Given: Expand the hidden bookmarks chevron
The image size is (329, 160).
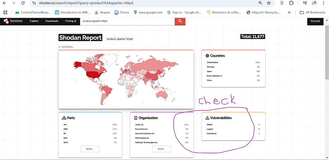Looking at the screenshot, I should 290,12.
